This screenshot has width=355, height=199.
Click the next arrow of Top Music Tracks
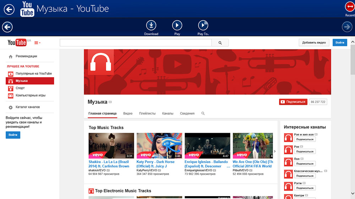(275, 151)
